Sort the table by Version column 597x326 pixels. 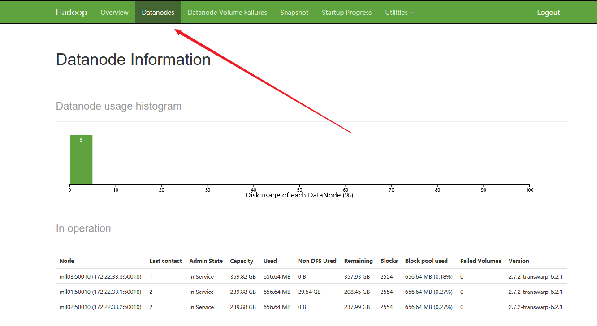point(519,261)
